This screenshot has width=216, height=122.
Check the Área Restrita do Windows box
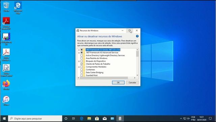pos(82,58)
